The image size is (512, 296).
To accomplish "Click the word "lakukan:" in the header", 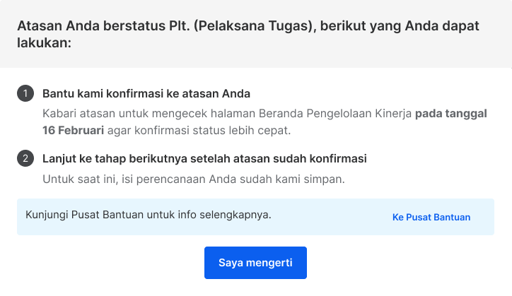I will (x=44, y=43).
